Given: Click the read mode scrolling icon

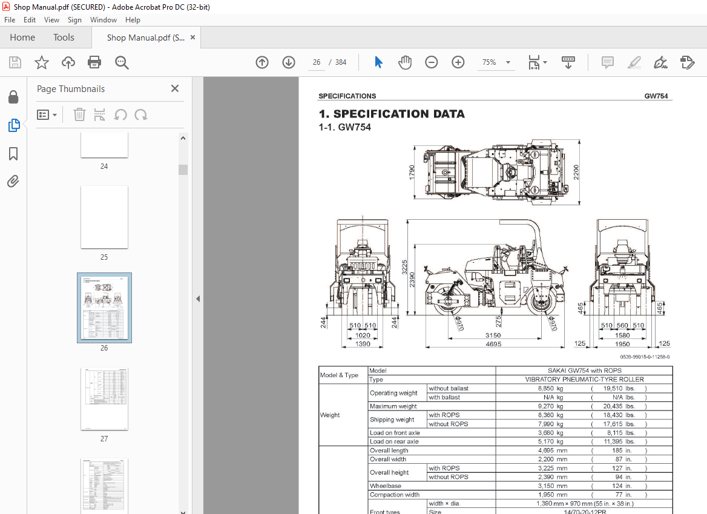Looking at the screenshot, I should [568, 62].
